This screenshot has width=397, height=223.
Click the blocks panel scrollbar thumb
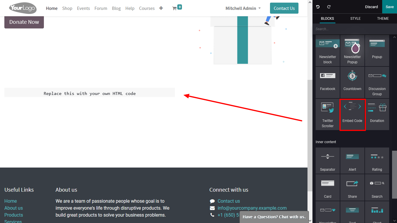pos(394,175)
